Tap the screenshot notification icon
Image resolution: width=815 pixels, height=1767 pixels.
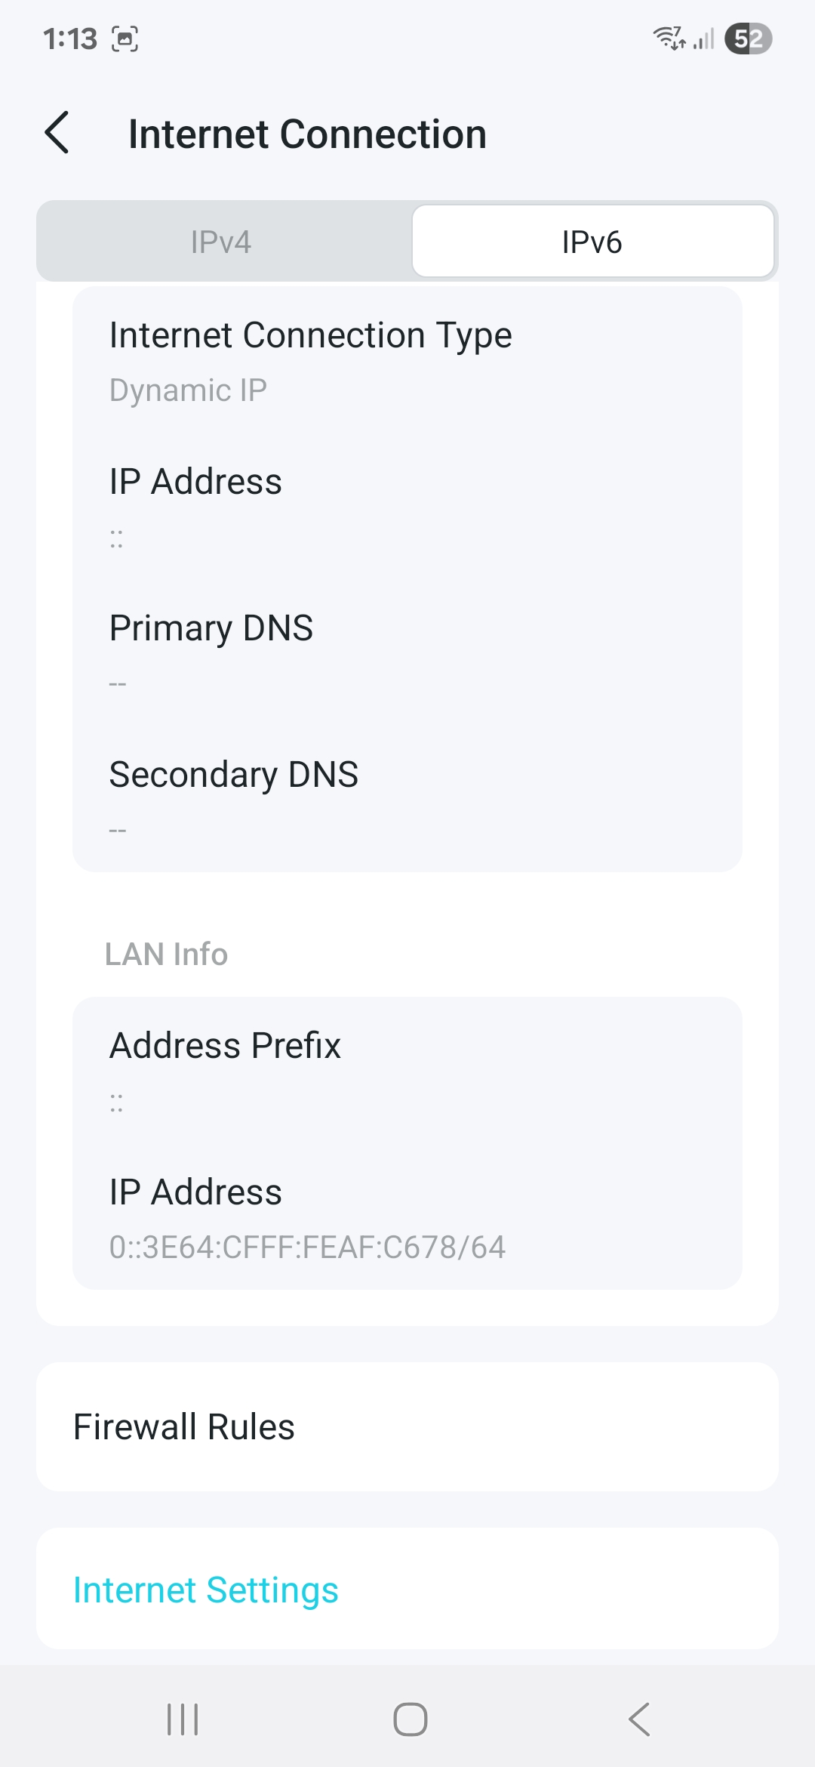pos(125,39)
